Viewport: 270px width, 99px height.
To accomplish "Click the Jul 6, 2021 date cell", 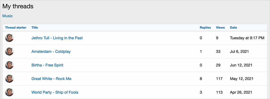I will click(x=239, y=52).
